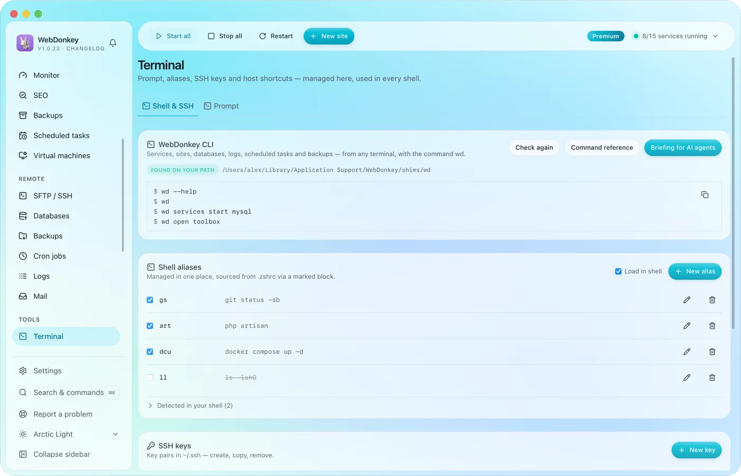This screenshot has height=476, width=741.
Task: Delete the art alias
Action: click(712, 326)
